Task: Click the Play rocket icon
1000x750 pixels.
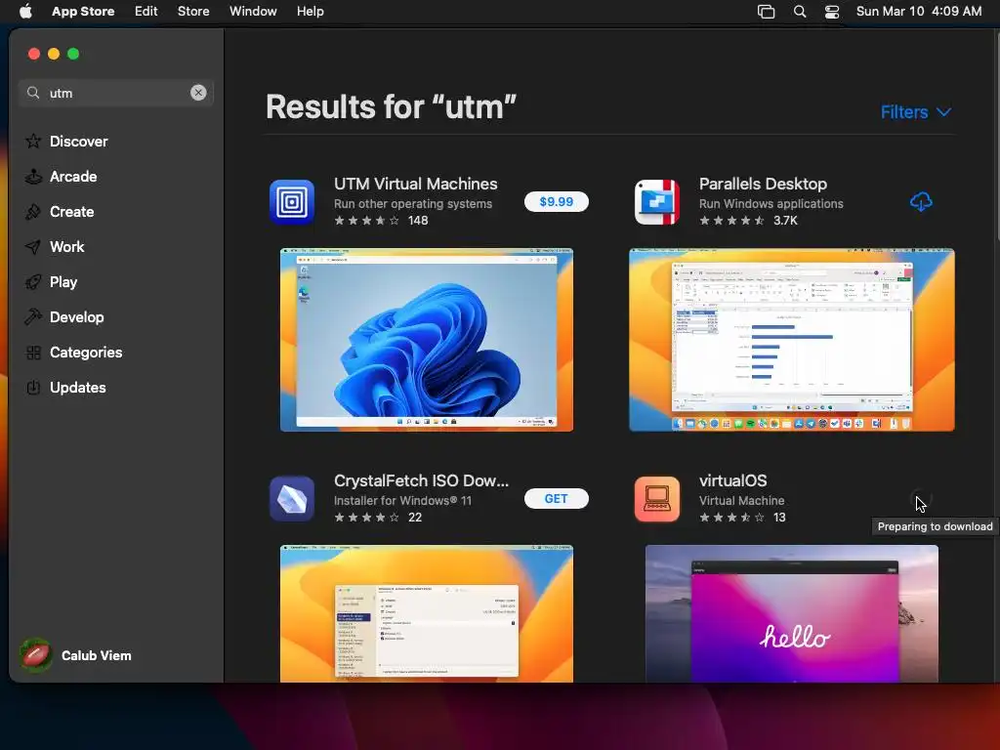Action: (x=33, y=282)
